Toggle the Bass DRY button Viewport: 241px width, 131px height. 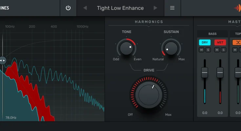pos(205,43)
